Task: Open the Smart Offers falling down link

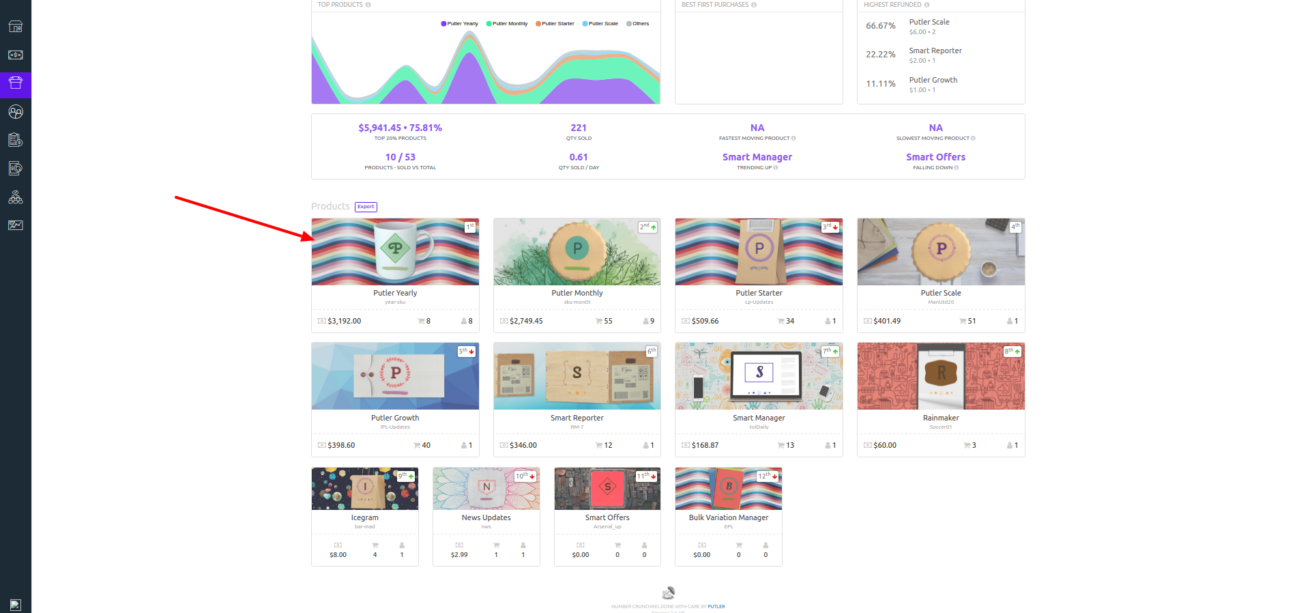Action: (935, 157)
